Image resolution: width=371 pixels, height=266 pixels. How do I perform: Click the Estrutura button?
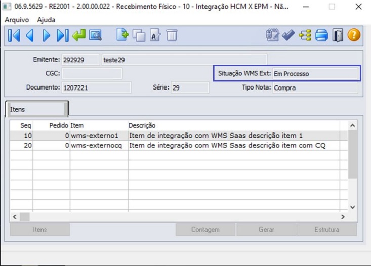pyautogui.click(x=327, y=230)
